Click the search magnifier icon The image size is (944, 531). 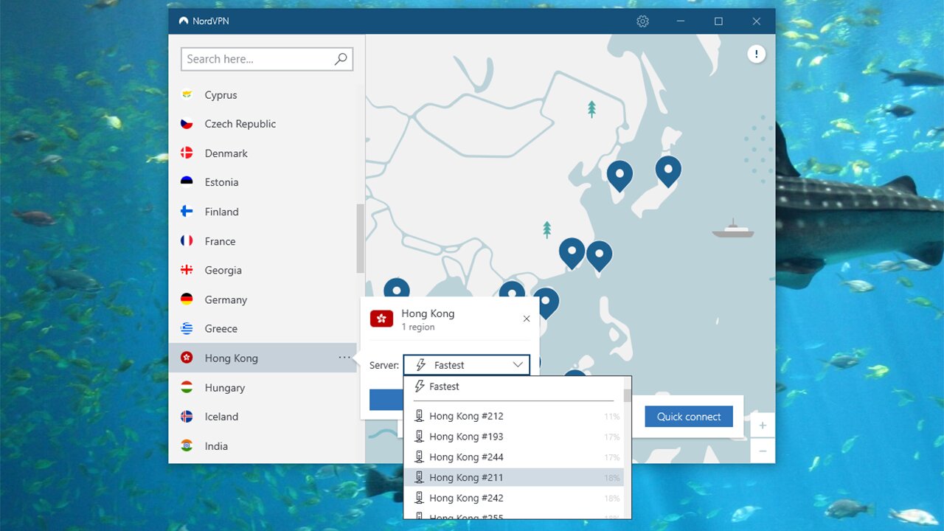[x=341, y=59]
